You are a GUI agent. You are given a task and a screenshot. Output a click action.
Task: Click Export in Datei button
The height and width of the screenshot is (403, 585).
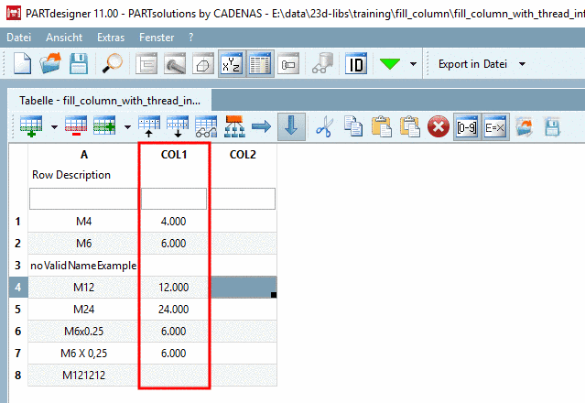pyautogui.click(x=472, y=64)
